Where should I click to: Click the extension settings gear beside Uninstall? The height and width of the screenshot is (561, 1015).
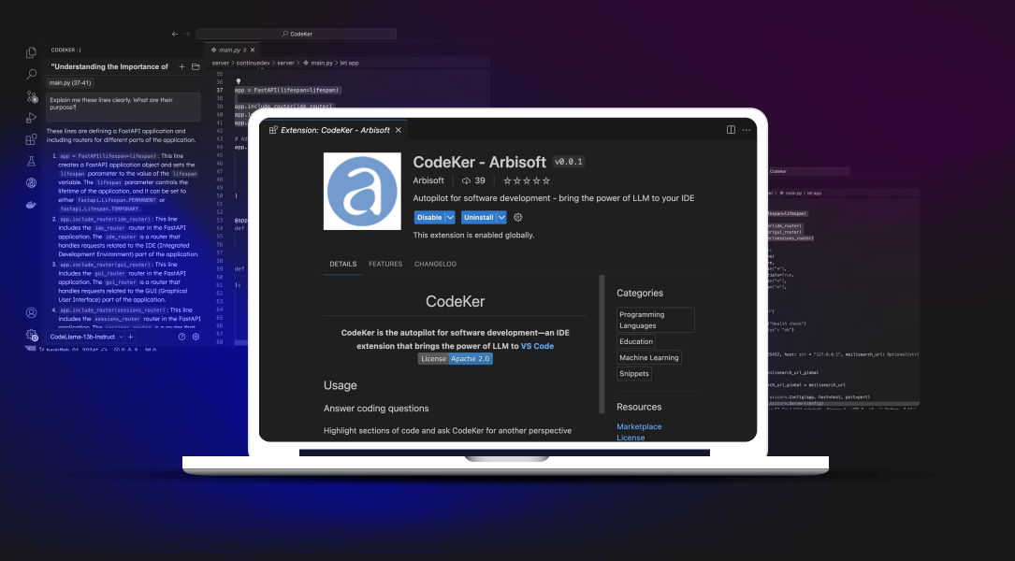518,217
